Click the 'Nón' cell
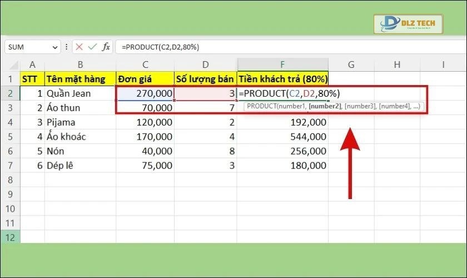Screen dimensions: 467x278 click(x=80, y=151)
